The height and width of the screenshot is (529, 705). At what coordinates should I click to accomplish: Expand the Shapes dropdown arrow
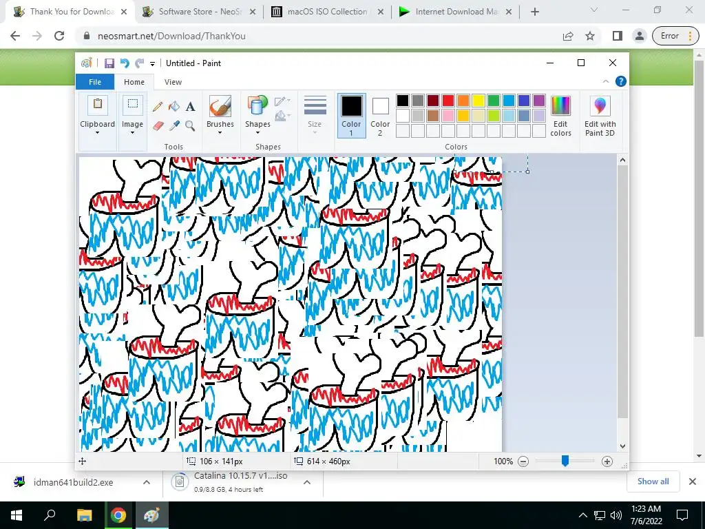257,133
